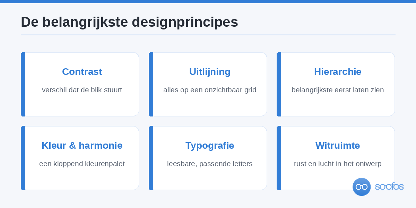This screenshot has width=416, height=208.
Task: Click the soofos glasses logo icon
Action: point(362,187)
